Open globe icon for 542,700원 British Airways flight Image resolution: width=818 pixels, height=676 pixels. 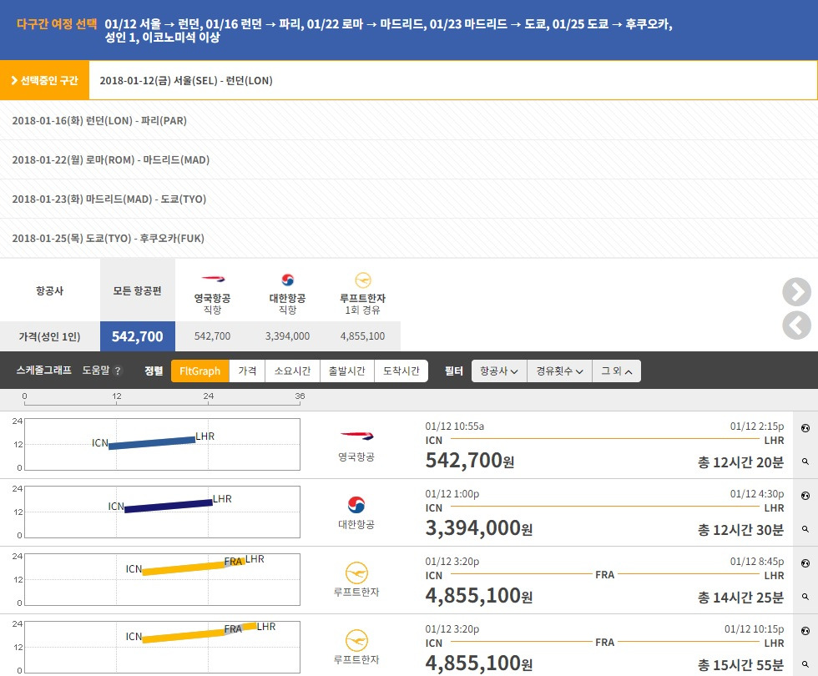click(805, 428)
